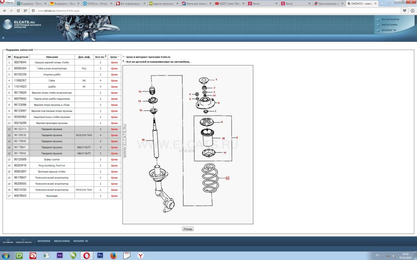
Task: Open Цена link for part 90079044
Action: (x=114, y=63)
